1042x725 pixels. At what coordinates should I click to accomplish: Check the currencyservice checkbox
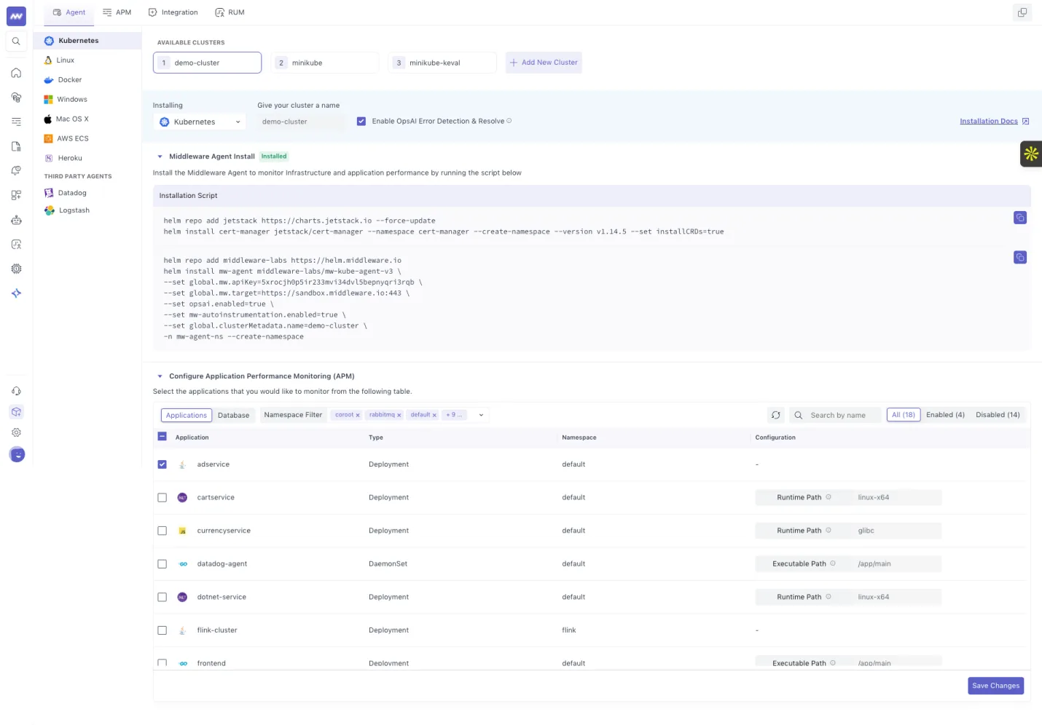162,531
